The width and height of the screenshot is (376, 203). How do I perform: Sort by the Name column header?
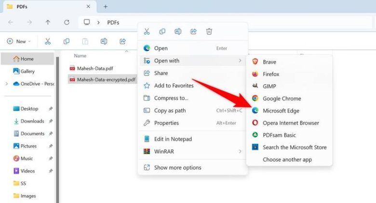click(80, 56)
